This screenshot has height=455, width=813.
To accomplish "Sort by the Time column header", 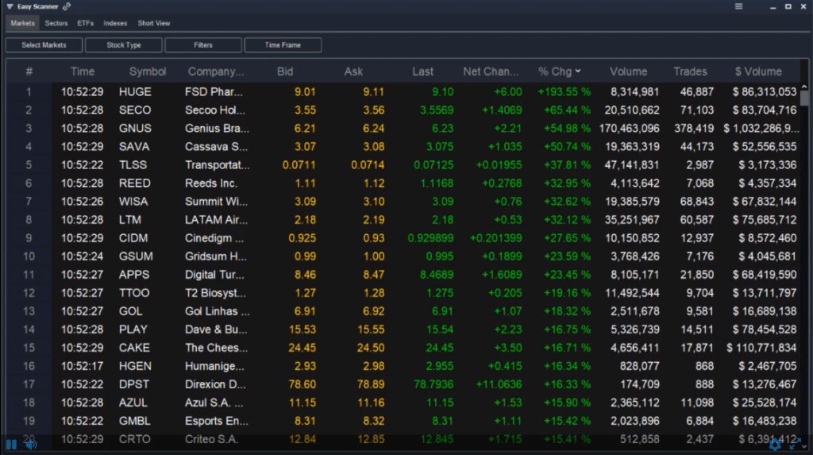I will coord(83,71).
